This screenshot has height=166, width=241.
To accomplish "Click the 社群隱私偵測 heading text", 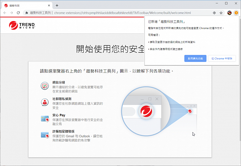I will point(62,99).
